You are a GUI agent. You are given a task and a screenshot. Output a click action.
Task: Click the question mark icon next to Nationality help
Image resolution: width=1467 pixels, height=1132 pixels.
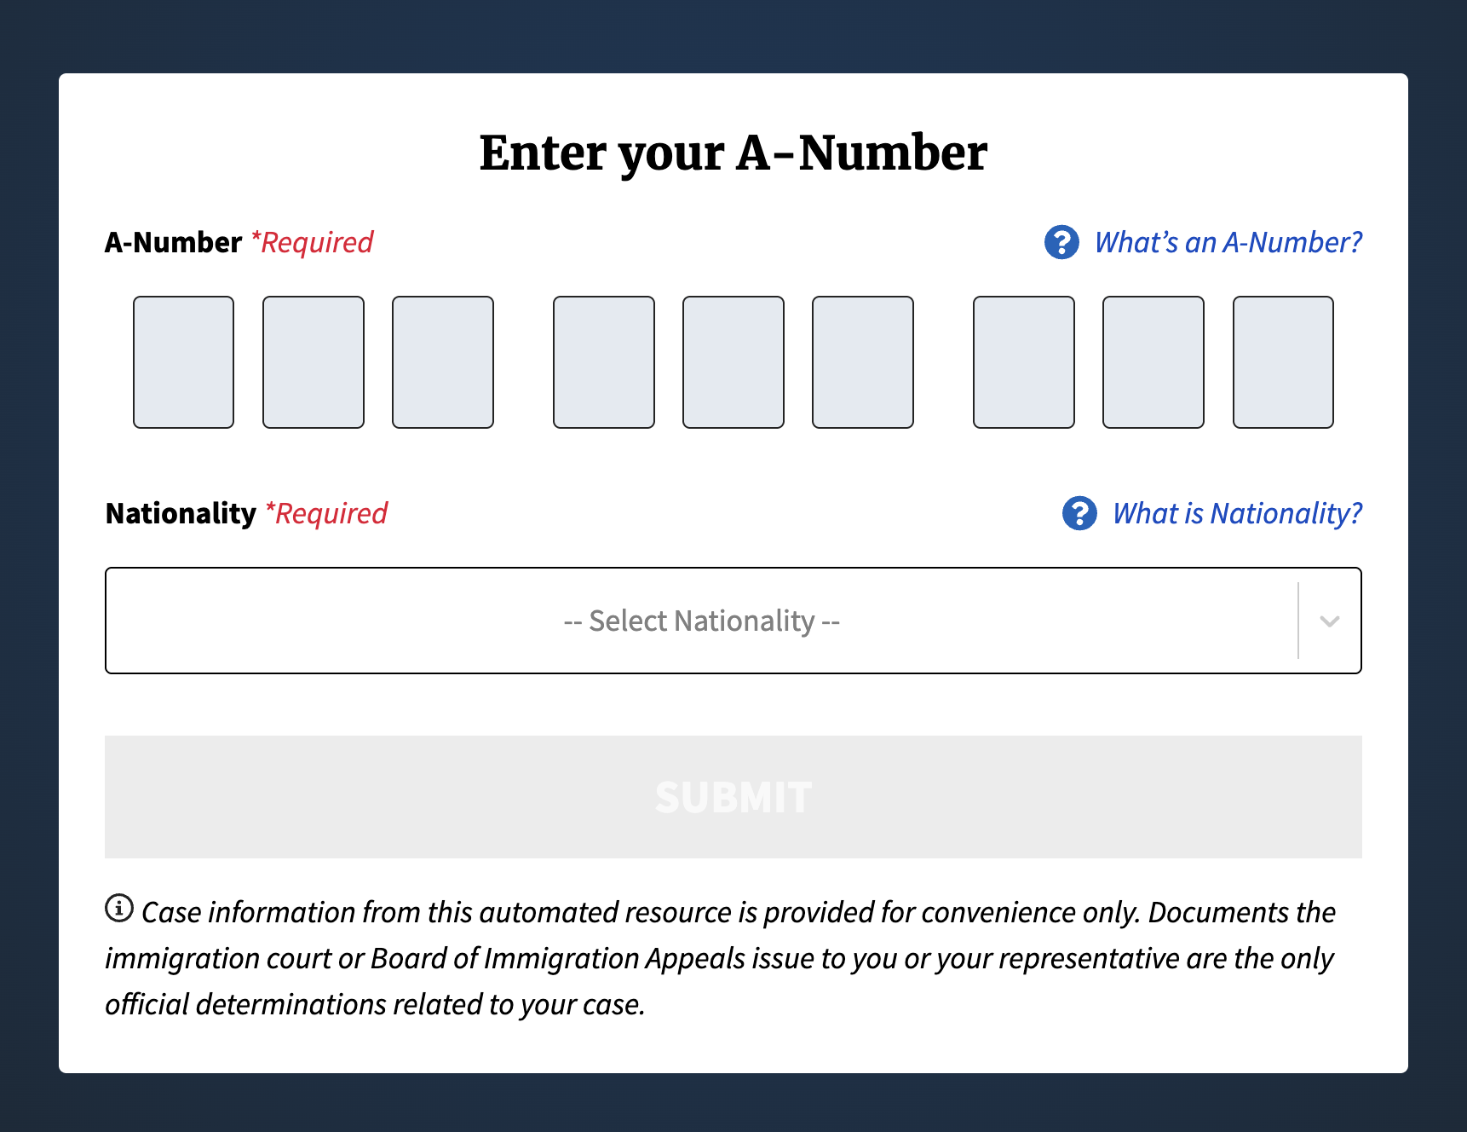point(1080,513)
